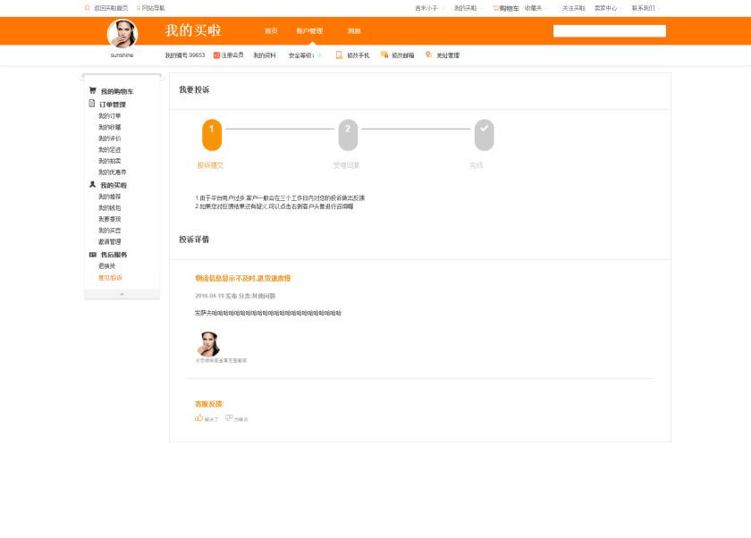751x538 pixels.
Task: Select 订单管理 section heading
Action: (x=113, y=105)
